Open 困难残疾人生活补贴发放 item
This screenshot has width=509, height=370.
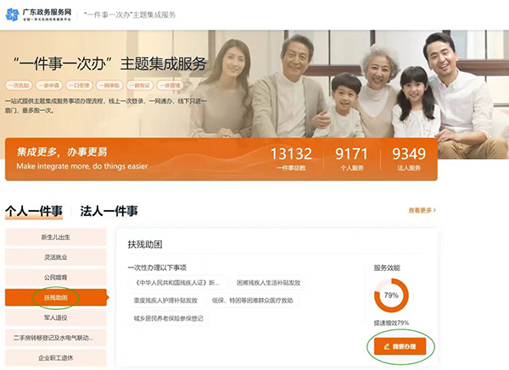(x=268, y=283)
